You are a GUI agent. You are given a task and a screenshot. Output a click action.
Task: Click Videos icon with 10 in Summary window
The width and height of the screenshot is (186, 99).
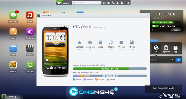121,42
